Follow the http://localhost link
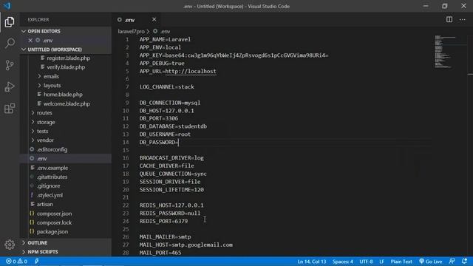The width and height of the screenshot is (473, 266). (191, 71)
